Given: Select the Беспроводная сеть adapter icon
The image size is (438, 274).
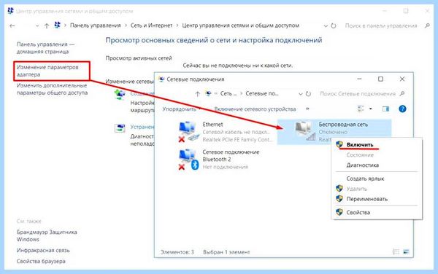Looking at the screenshot, I should [x=306, y=131].
